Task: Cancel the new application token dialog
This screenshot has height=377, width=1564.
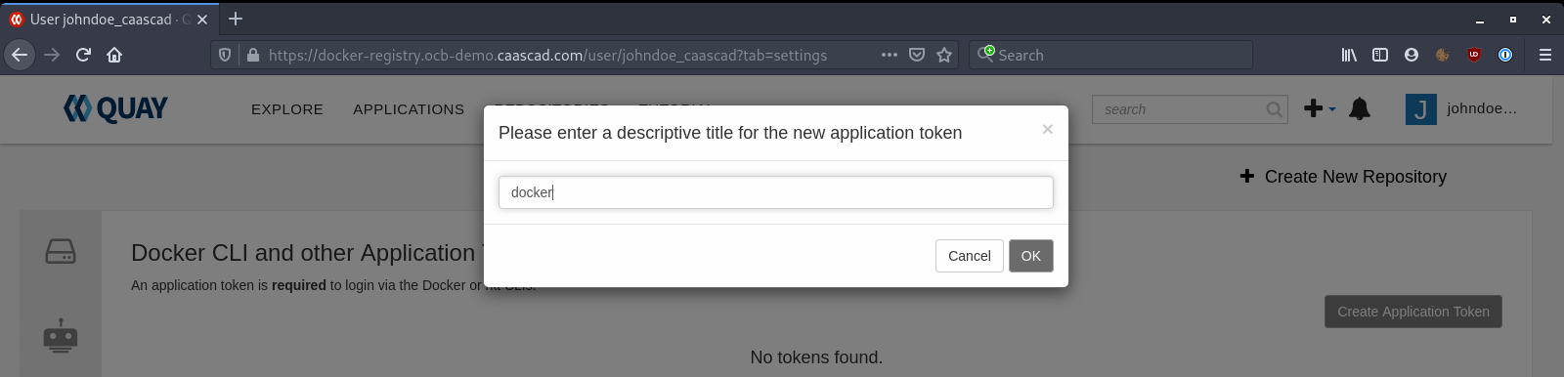Action: pyautogui.click(x=969, y=256)
